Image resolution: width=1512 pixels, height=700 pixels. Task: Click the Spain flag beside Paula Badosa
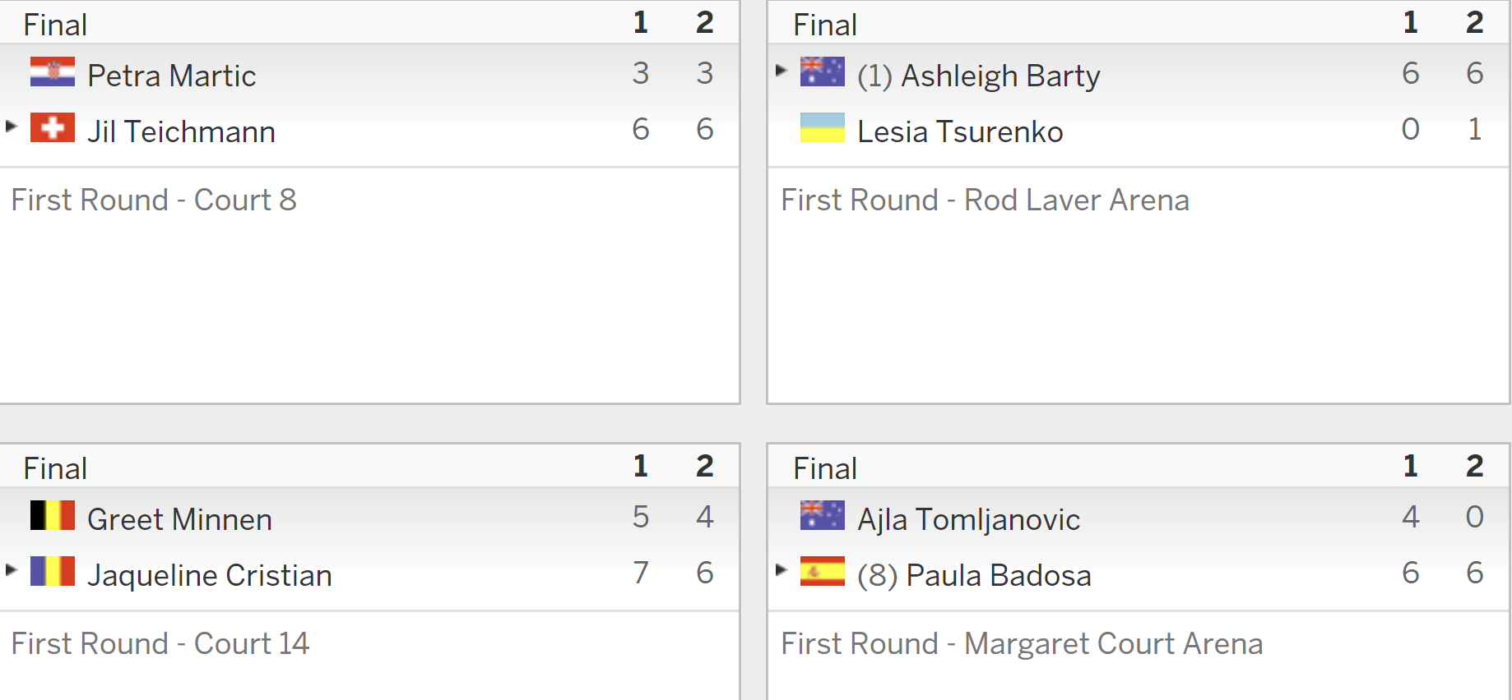pos(823,571)
